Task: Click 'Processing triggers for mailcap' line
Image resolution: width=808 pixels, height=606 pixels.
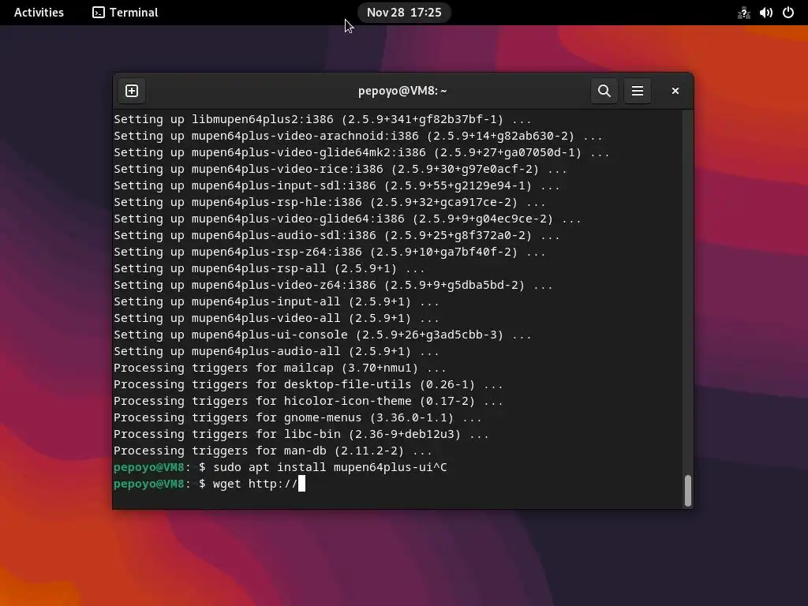Action: coord(280,368)
